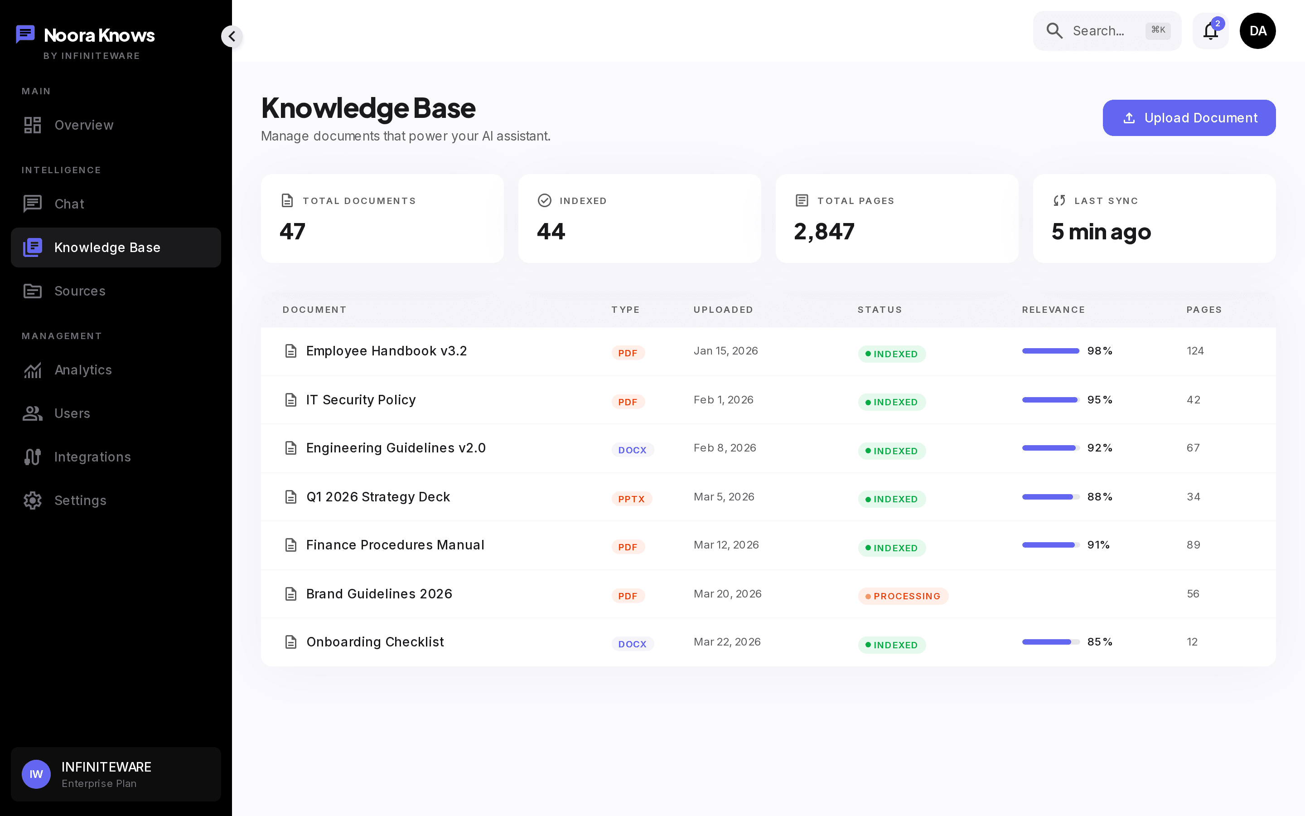Go to Overview menu item
The height and width of the screenshot is (816, 1305).
click(116, 125)
